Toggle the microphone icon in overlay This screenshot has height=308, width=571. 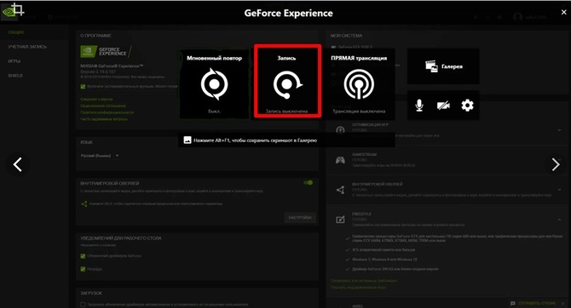[x=419, y=106]
